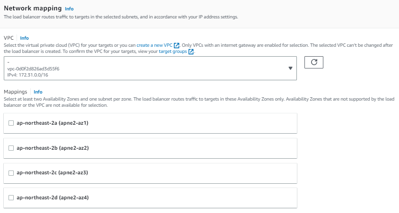The width and height of the screenshot is (399, 213).
Task: Follow the "create a new VPC" link
Action: 155,45
